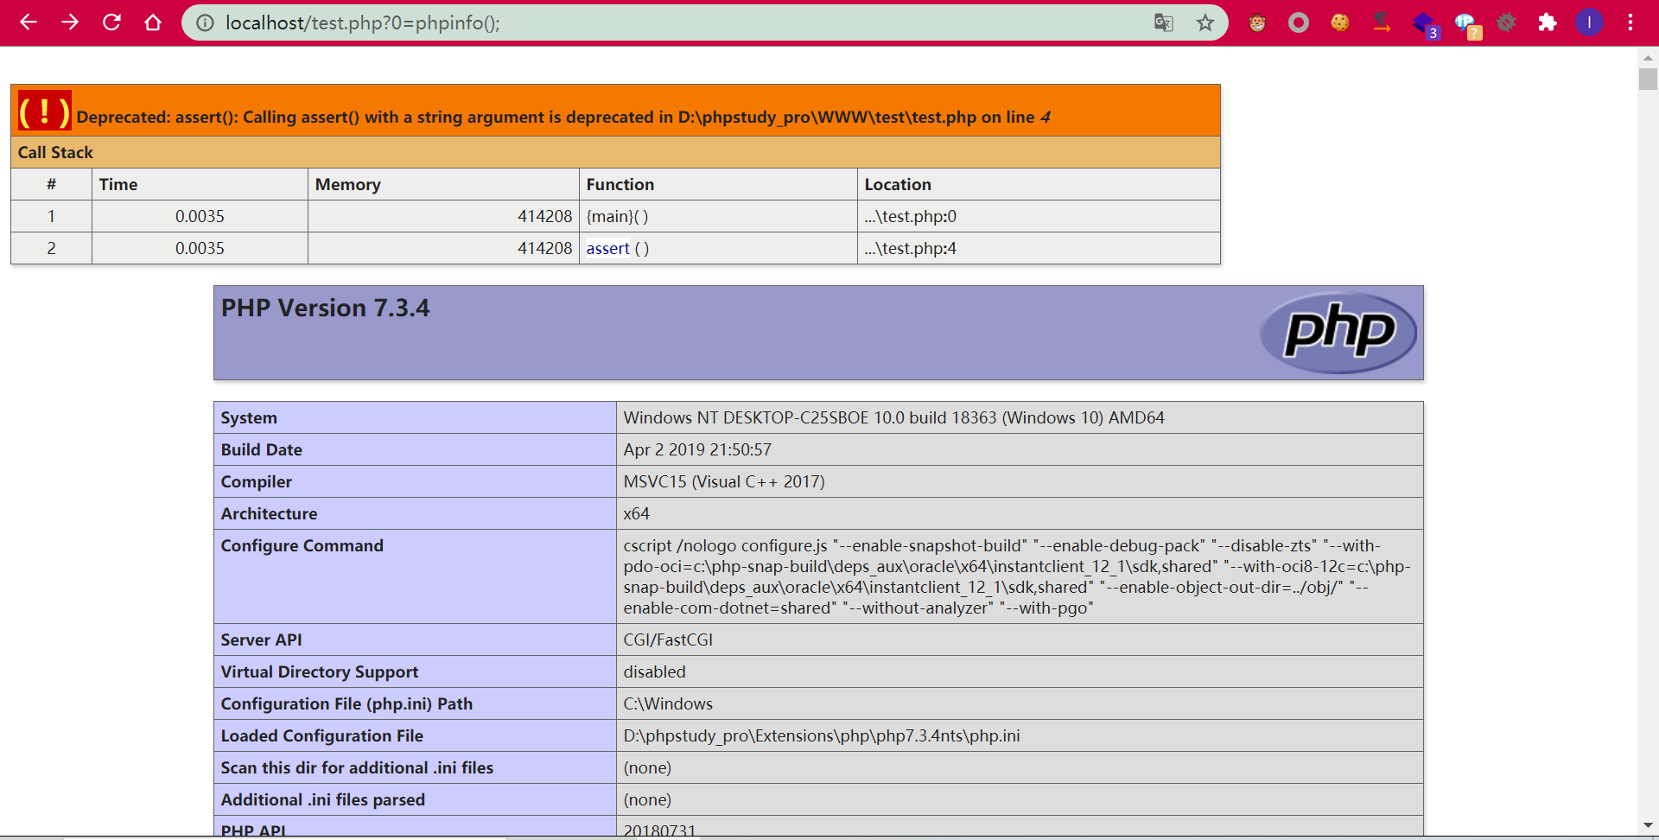Open the Extensions puzzle menu

point(1548,23)
